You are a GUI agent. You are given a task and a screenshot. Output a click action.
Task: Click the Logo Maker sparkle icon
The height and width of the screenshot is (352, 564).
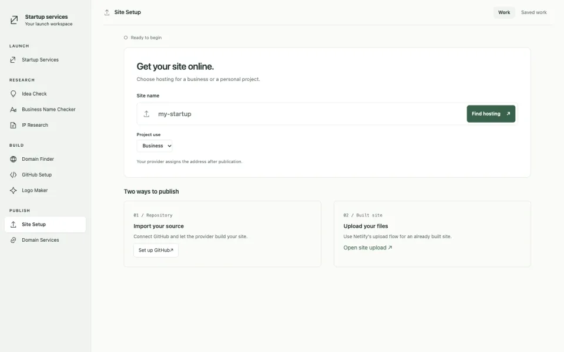(x=14, y=190)
